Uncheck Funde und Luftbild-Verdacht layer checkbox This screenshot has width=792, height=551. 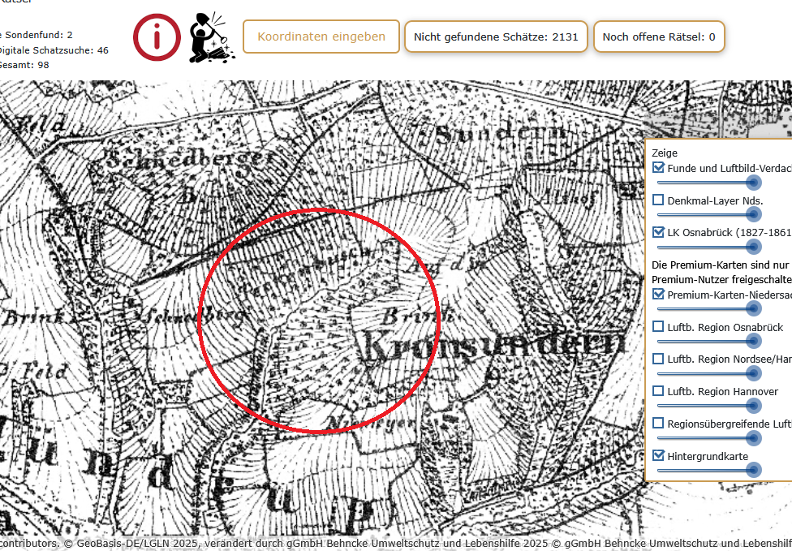point(659,168)
